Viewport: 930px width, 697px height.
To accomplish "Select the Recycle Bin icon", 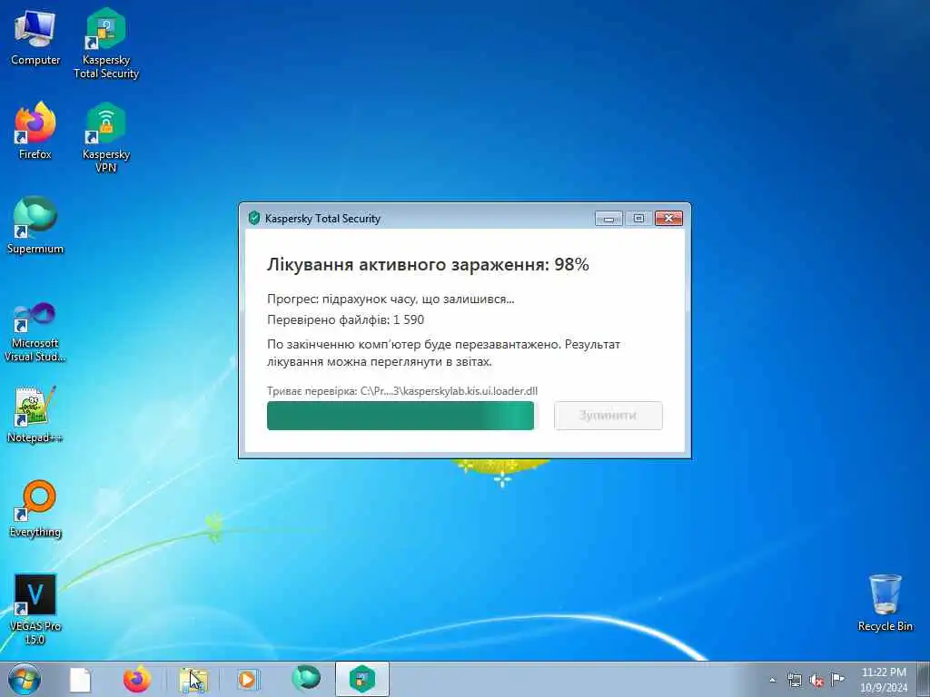I will click(x=885, y=603).
